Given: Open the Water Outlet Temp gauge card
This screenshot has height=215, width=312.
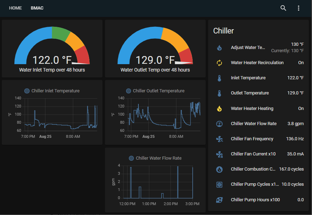Looking at the screenshot, I should point(155,49).
